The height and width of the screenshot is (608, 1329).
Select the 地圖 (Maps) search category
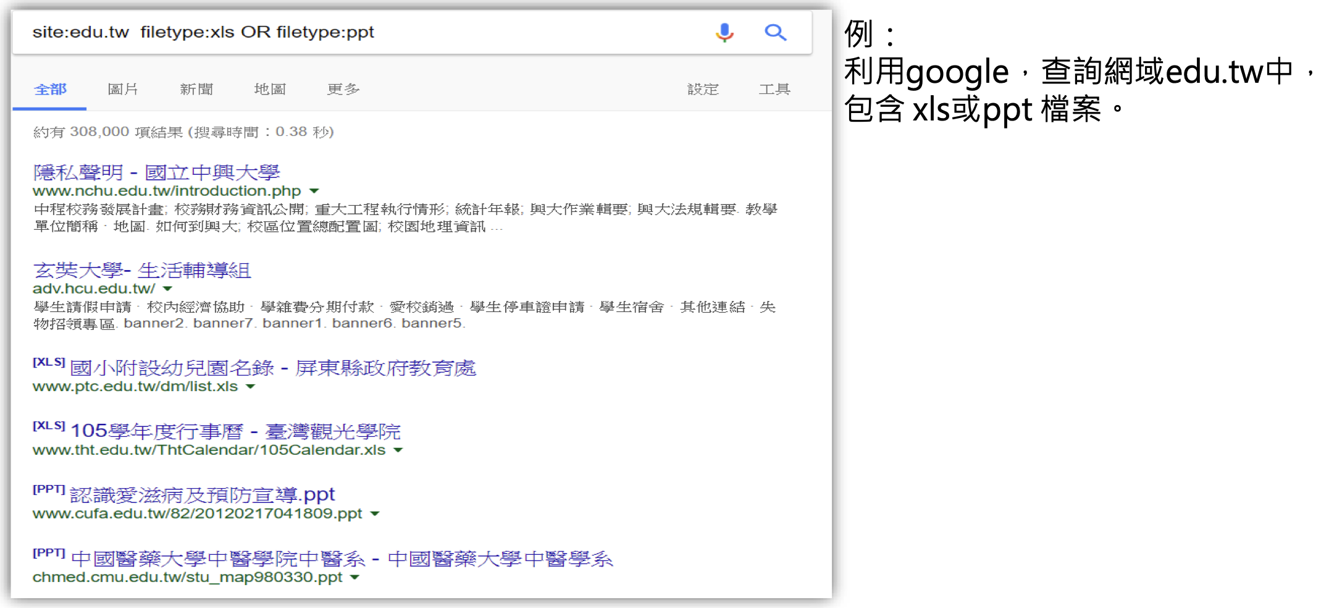point(269,89)
